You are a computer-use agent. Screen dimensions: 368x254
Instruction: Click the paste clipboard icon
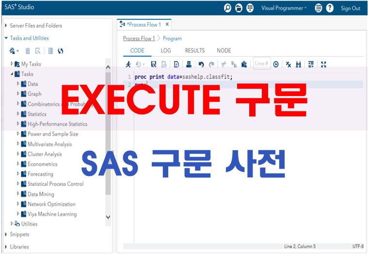[244, 64]
